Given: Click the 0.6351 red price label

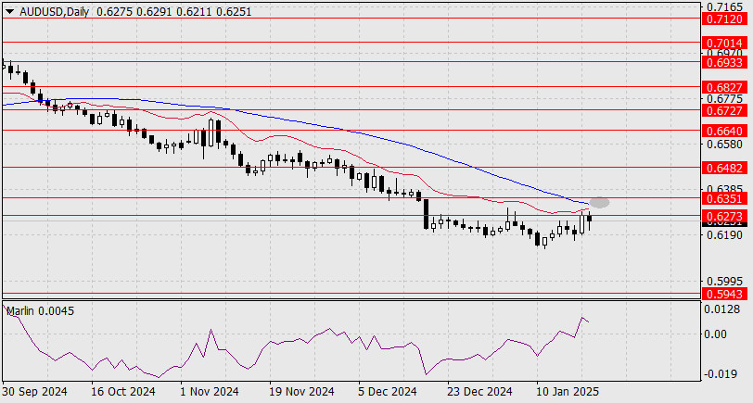Looking at the screenshot, I should [724, 198].
